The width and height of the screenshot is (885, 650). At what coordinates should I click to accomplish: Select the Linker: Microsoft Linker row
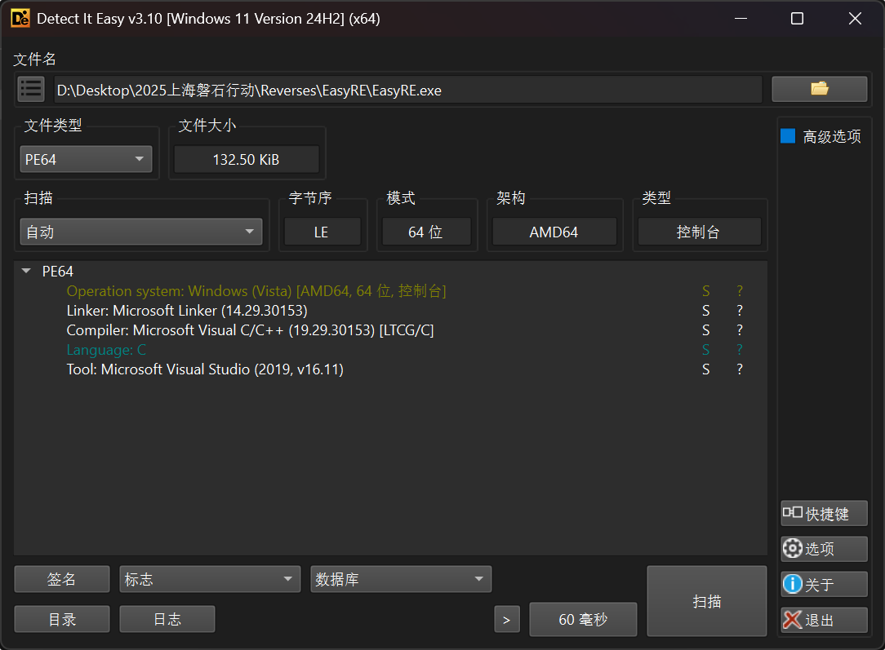[390, 311]
